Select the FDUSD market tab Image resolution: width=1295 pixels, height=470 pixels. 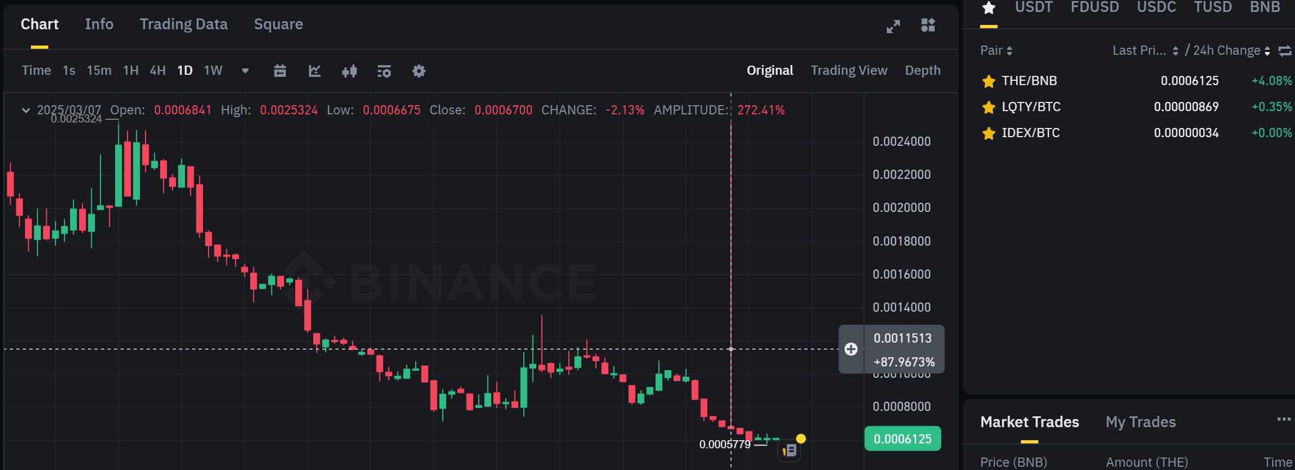1095,7
